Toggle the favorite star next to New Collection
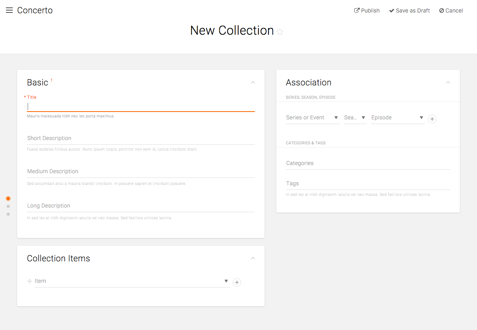Image resolution: width=477 pixels, height=330 pixels. 280,32
